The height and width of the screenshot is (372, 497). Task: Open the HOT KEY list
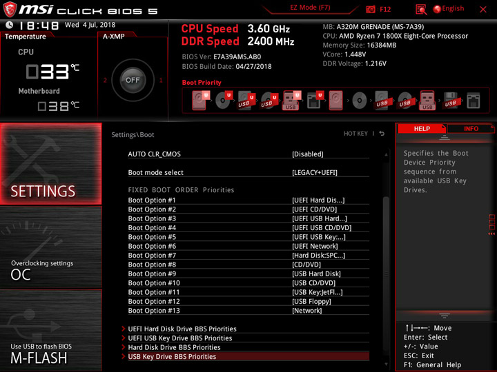pyautogui.click(x=355, y=134)
